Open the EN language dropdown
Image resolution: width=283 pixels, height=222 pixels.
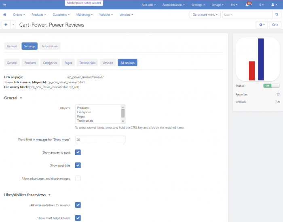[234, 5]
